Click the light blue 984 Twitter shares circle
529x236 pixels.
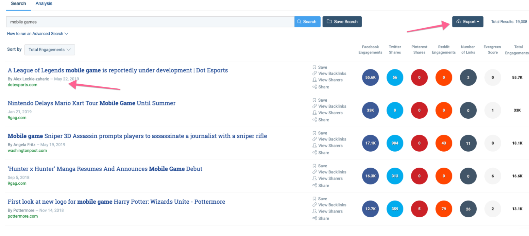395,143
